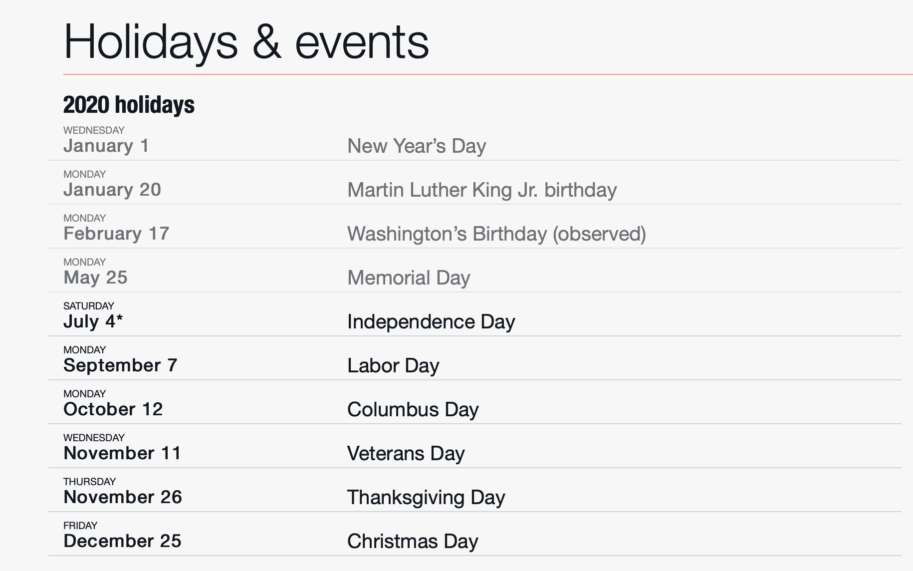Select the Memorial Day holiday name
The height and width of the screenshot is (571, 913).
click(x=409, y=278)
